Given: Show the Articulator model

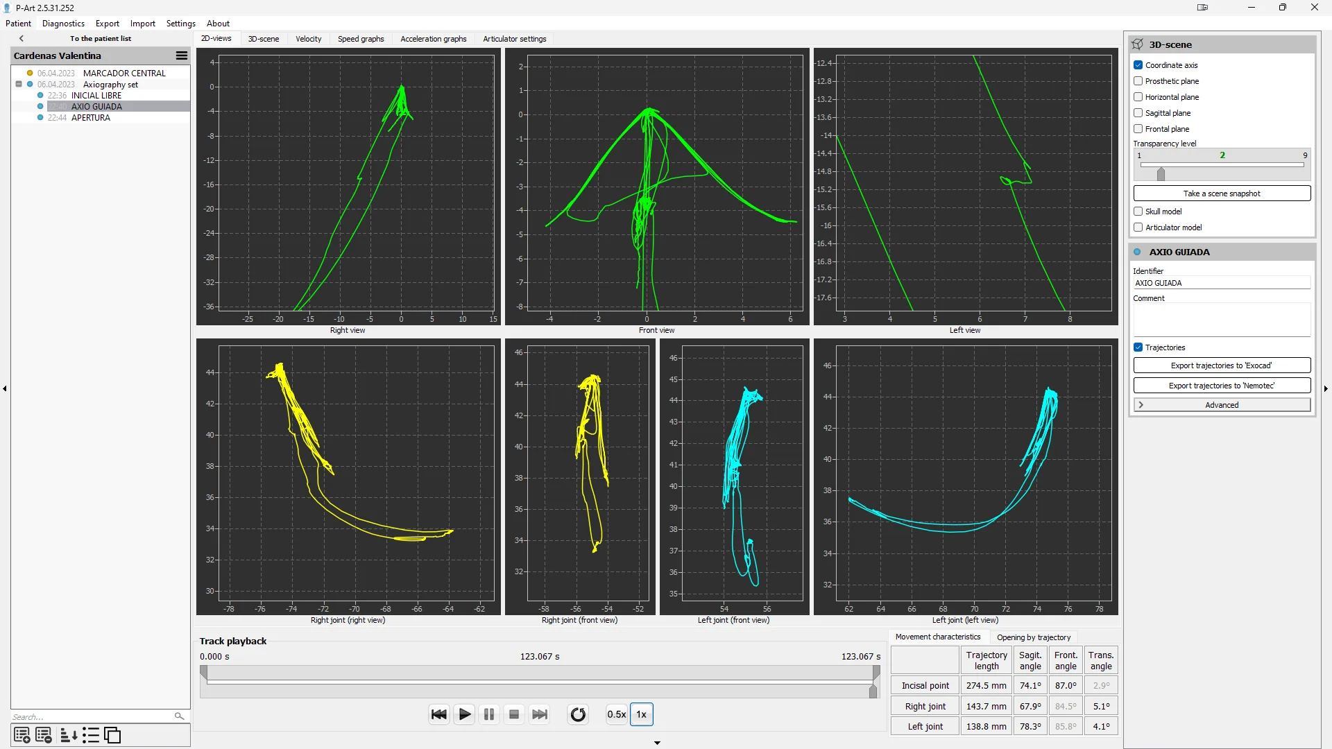Looking at the screenshot, I should click(1138, 227).
